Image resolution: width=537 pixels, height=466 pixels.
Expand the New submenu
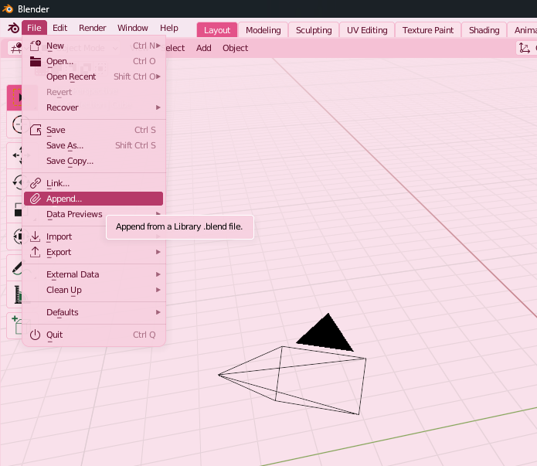coord(93,46)
